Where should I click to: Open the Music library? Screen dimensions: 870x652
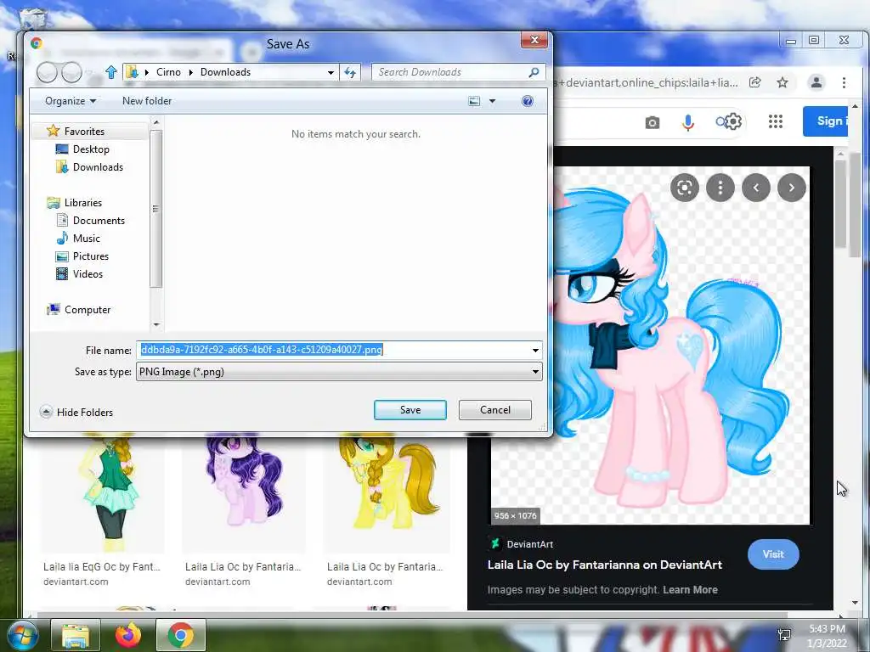coord(87,238)
